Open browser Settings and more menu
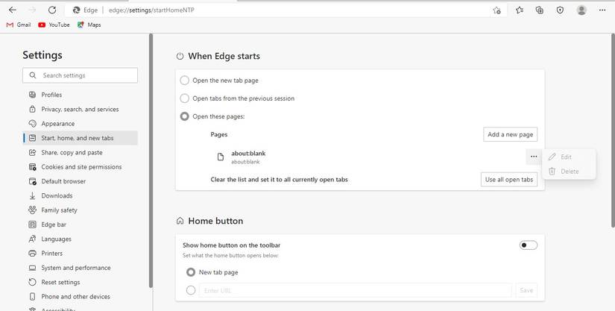Screen dimensions: 615x311 tap(605, 10)
